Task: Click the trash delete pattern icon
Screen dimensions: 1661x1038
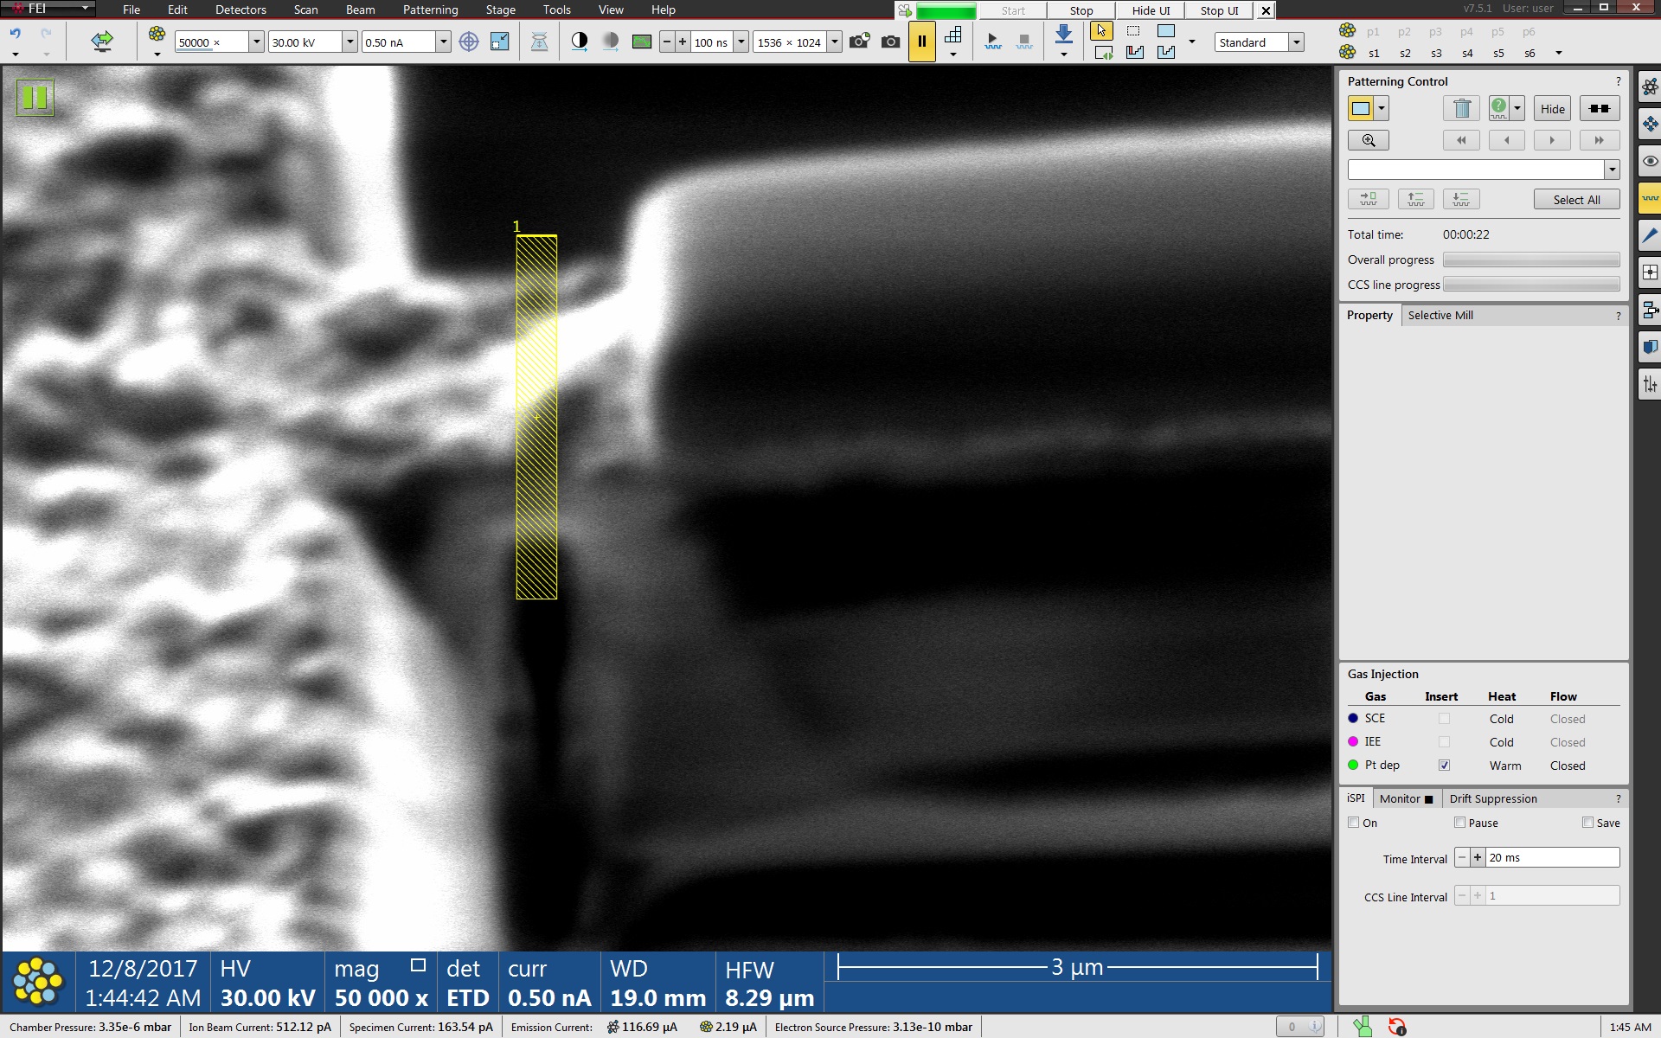Action: point(1462,109)
